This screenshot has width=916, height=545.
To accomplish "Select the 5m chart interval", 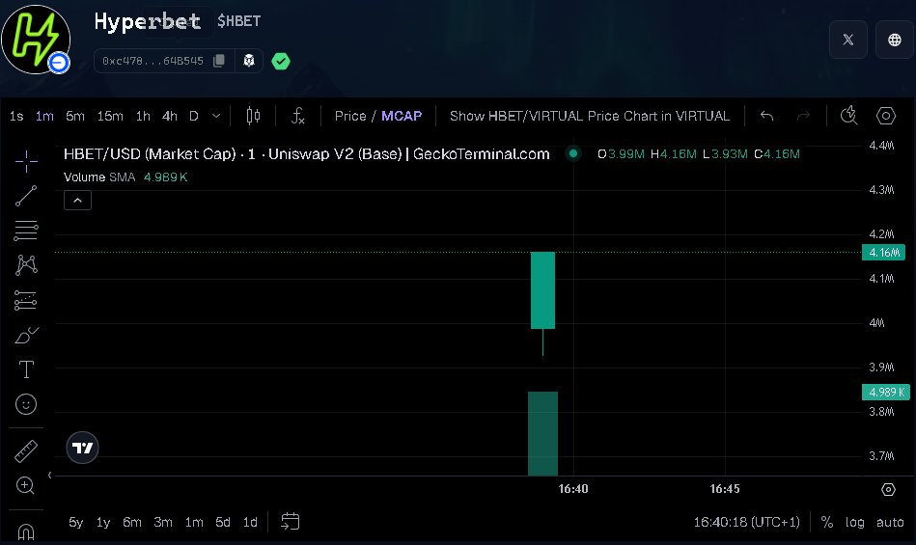I will point(74,116).
